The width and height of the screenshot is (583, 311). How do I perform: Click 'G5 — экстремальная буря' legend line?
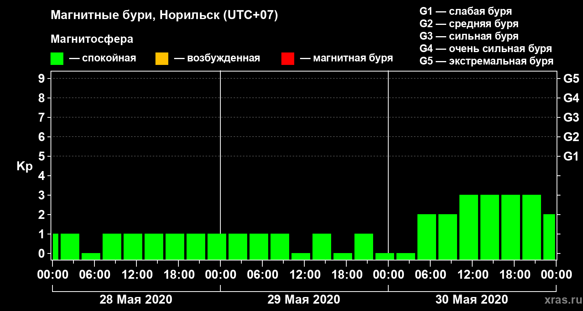coord(486,61)
